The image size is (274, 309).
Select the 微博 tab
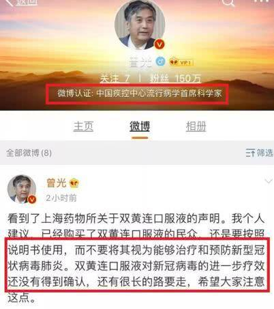(140, 126)
